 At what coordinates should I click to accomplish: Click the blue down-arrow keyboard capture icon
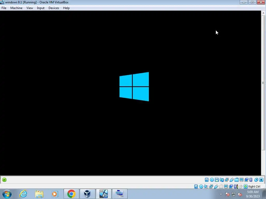pos(261,180)
